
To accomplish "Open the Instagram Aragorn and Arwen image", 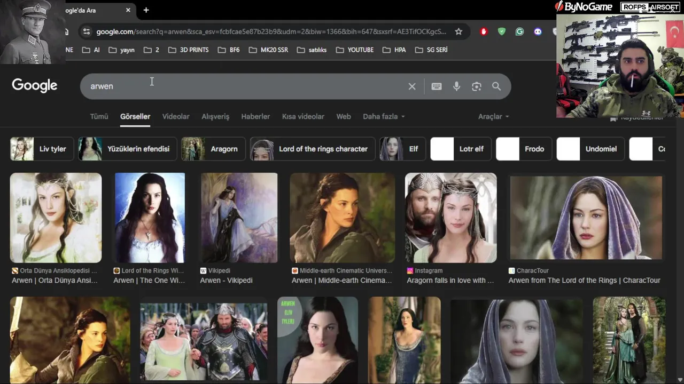I will 450,218.
